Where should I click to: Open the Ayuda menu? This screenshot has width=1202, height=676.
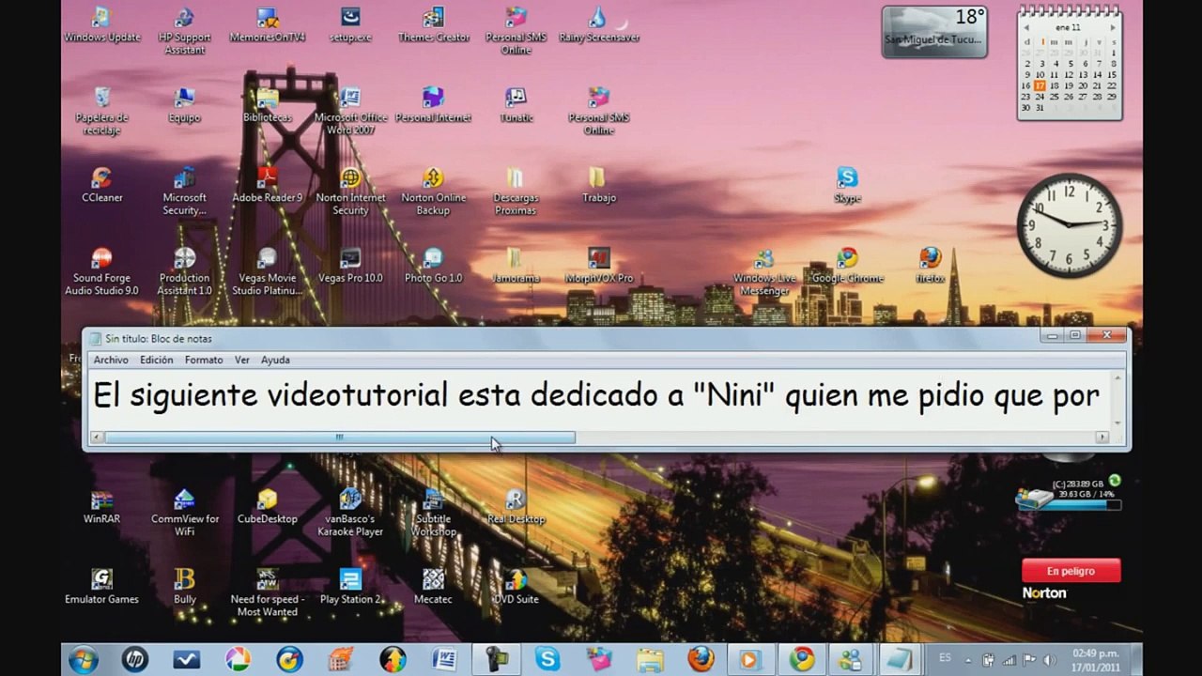pos(275,360)
